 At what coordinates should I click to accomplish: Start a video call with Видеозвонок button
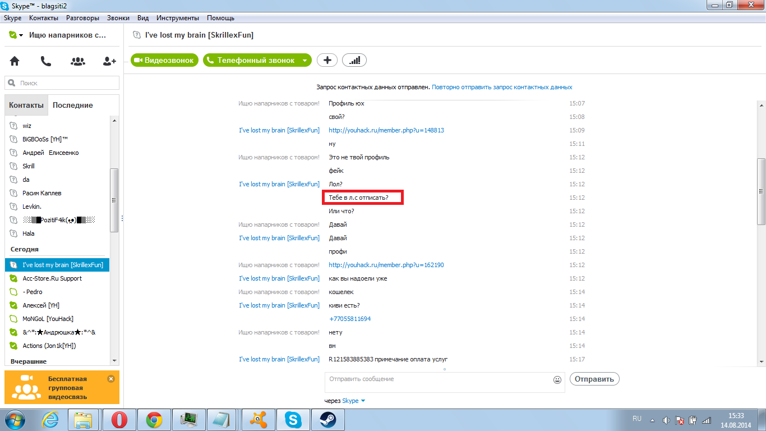click(165, 60)
